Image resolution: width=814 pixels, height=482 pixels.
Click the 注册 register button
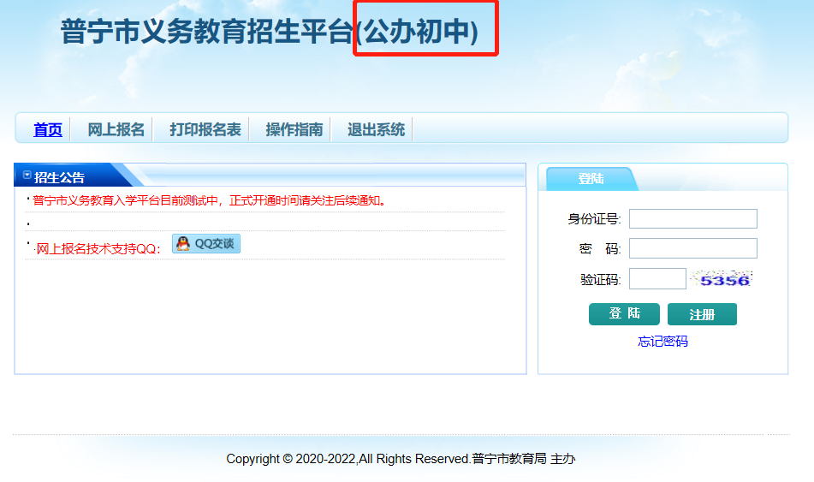coord(702,314)
